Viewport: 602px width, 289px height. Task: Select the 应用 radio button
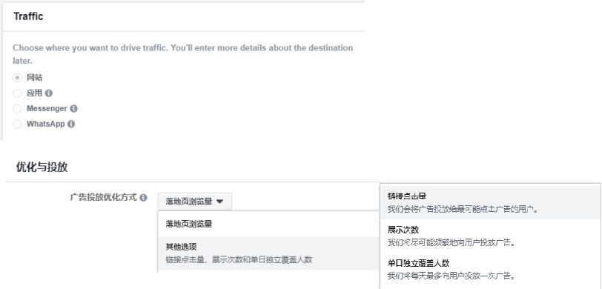pos(17,93)
